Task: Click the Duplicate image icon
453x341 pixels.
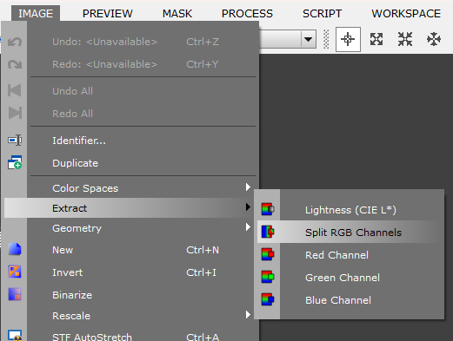Action: 15,162
